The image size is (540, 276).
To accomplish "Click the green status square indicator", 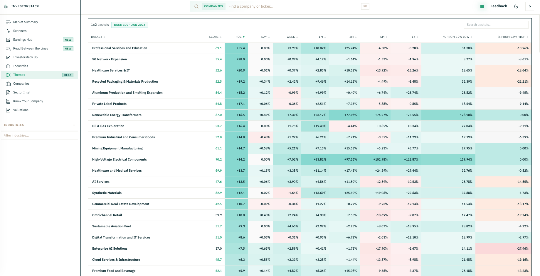I will 482,6.
